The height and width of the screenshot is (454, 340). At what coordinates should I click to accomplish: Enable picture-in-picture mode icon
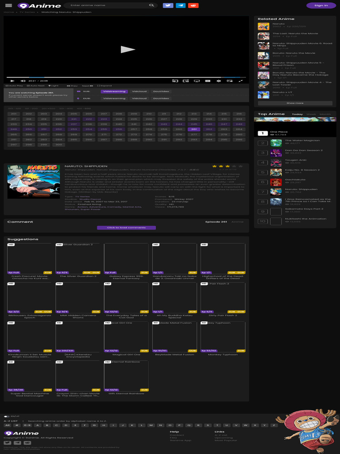pyautogui.click(x=230, y=81)
